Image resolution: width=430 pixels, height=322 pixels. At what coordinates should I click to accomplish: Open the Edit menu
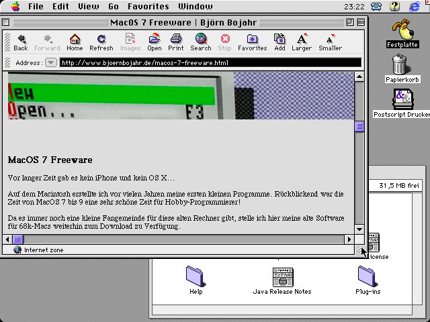point(60,6)
